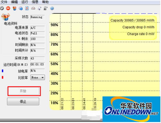This screenshot has height=123, width=161.
Task: Open the 文件 menu
Action: pyautogui.click(x=4, y=2)
